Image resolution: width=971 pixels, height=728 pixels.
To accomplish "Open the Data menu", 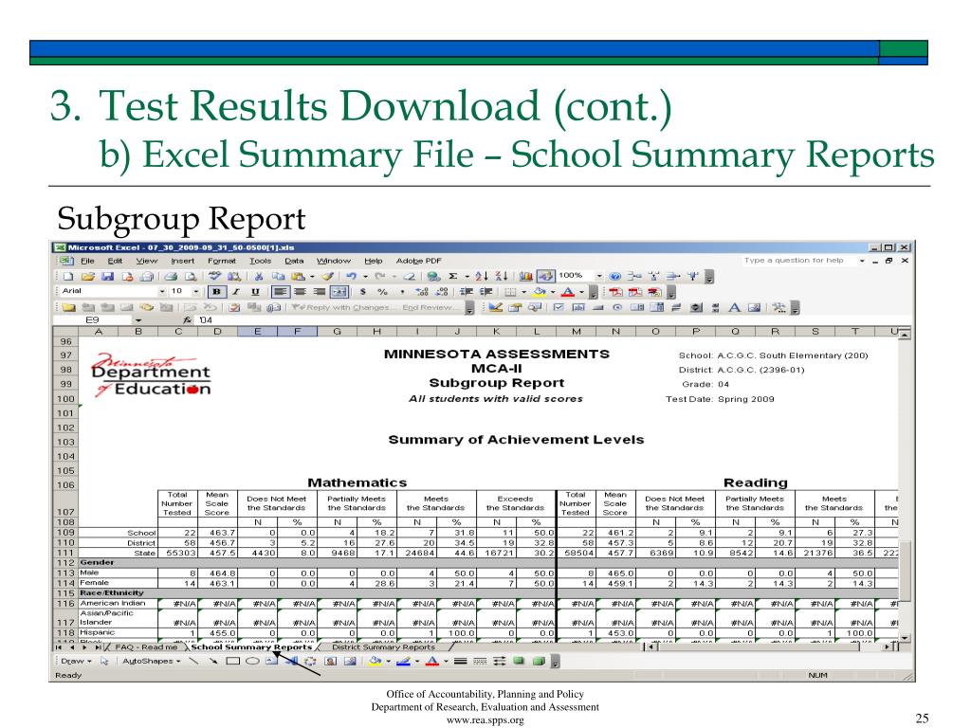I will coord(294,262).
